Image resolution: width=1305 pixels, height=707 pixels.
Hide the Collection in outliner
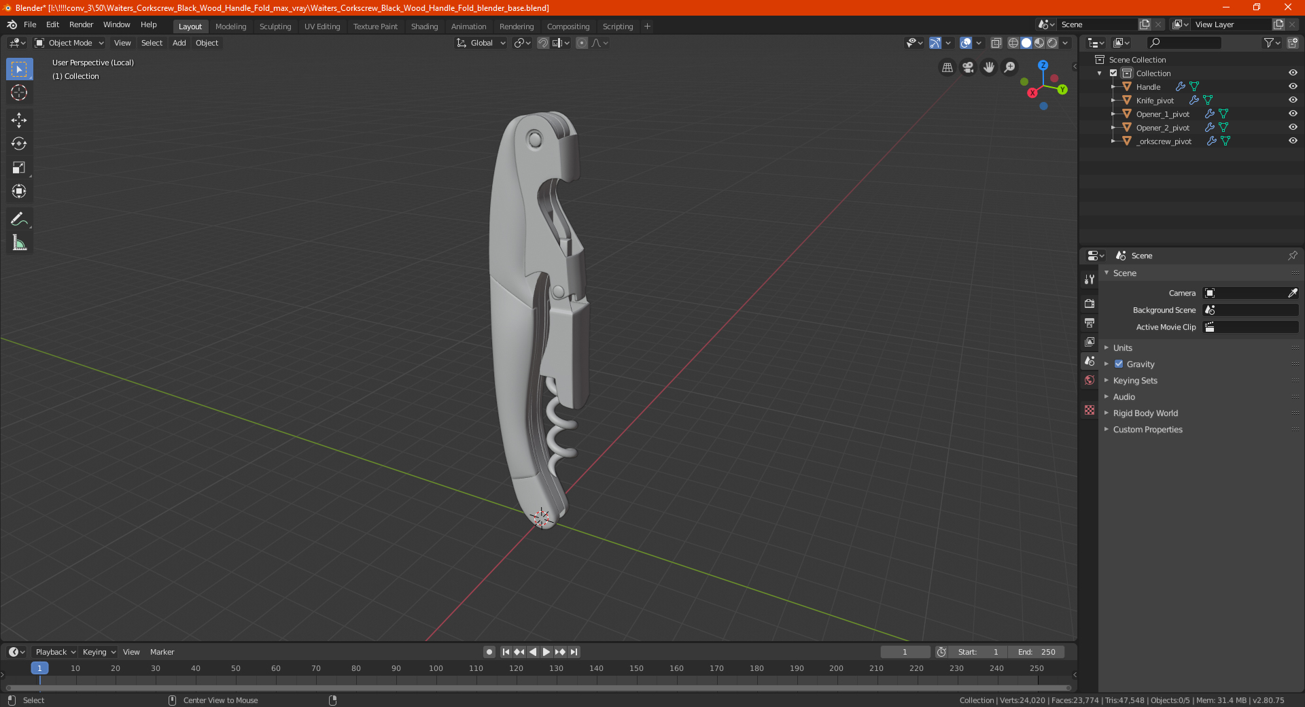pos(1293,73)
